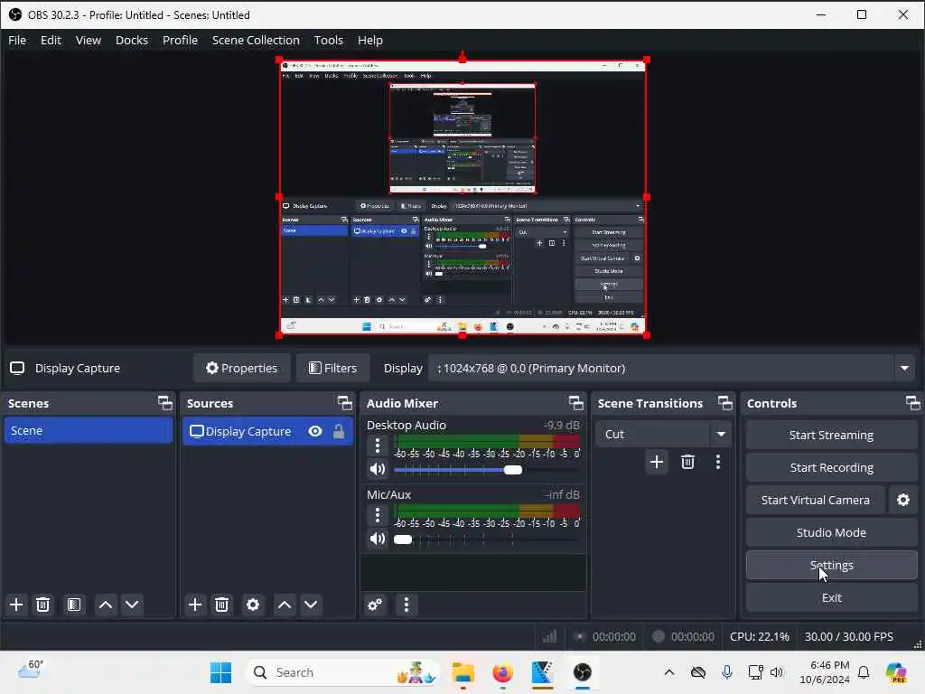Click Start Recording button
This screenshot has height=694, width=925.
click(831, 467)
